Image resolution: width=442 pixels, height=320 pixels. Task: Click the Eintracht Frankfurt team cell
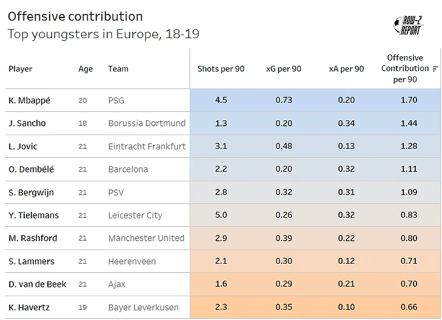(147, 146)
